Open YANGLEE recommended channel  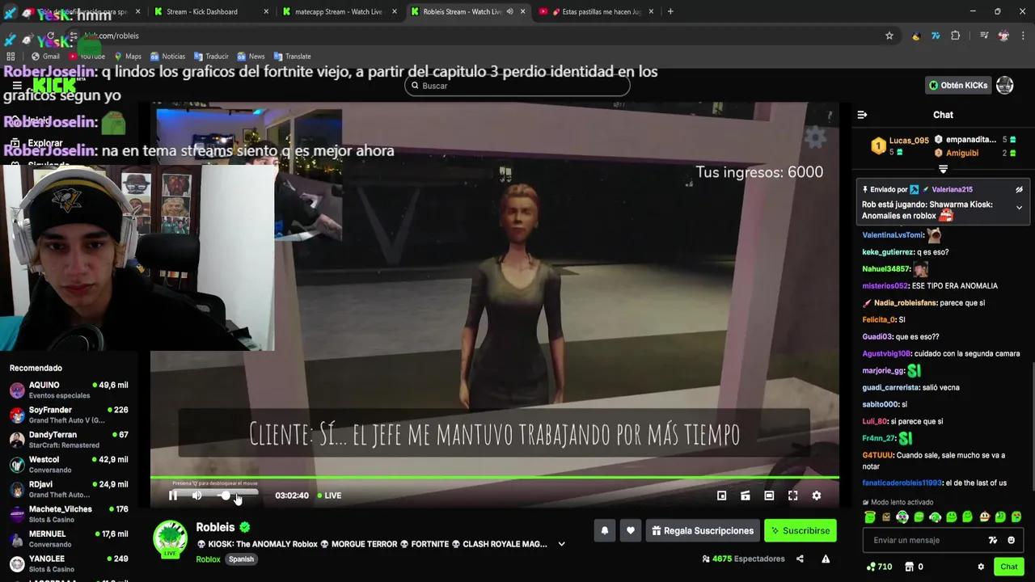click(x=69, y=563)
